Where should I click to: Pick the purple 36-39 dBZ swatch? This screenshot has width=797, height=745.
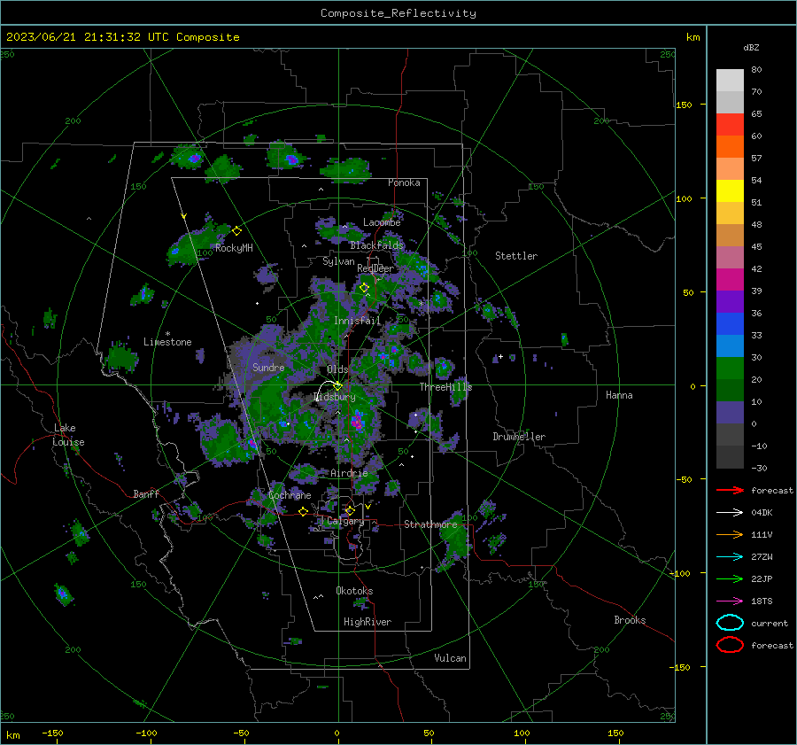pyautogui.click(x=730, y=302)
